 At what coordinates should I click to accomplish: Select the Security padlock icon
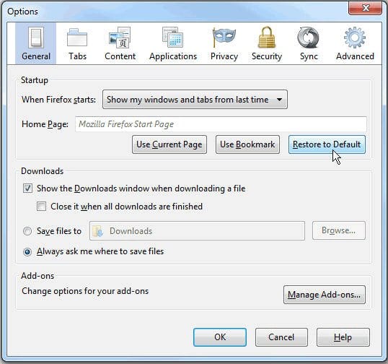click(267, 37)
